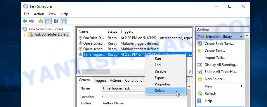
Task: Click the Display All Running icon
Action: point(200,65)
